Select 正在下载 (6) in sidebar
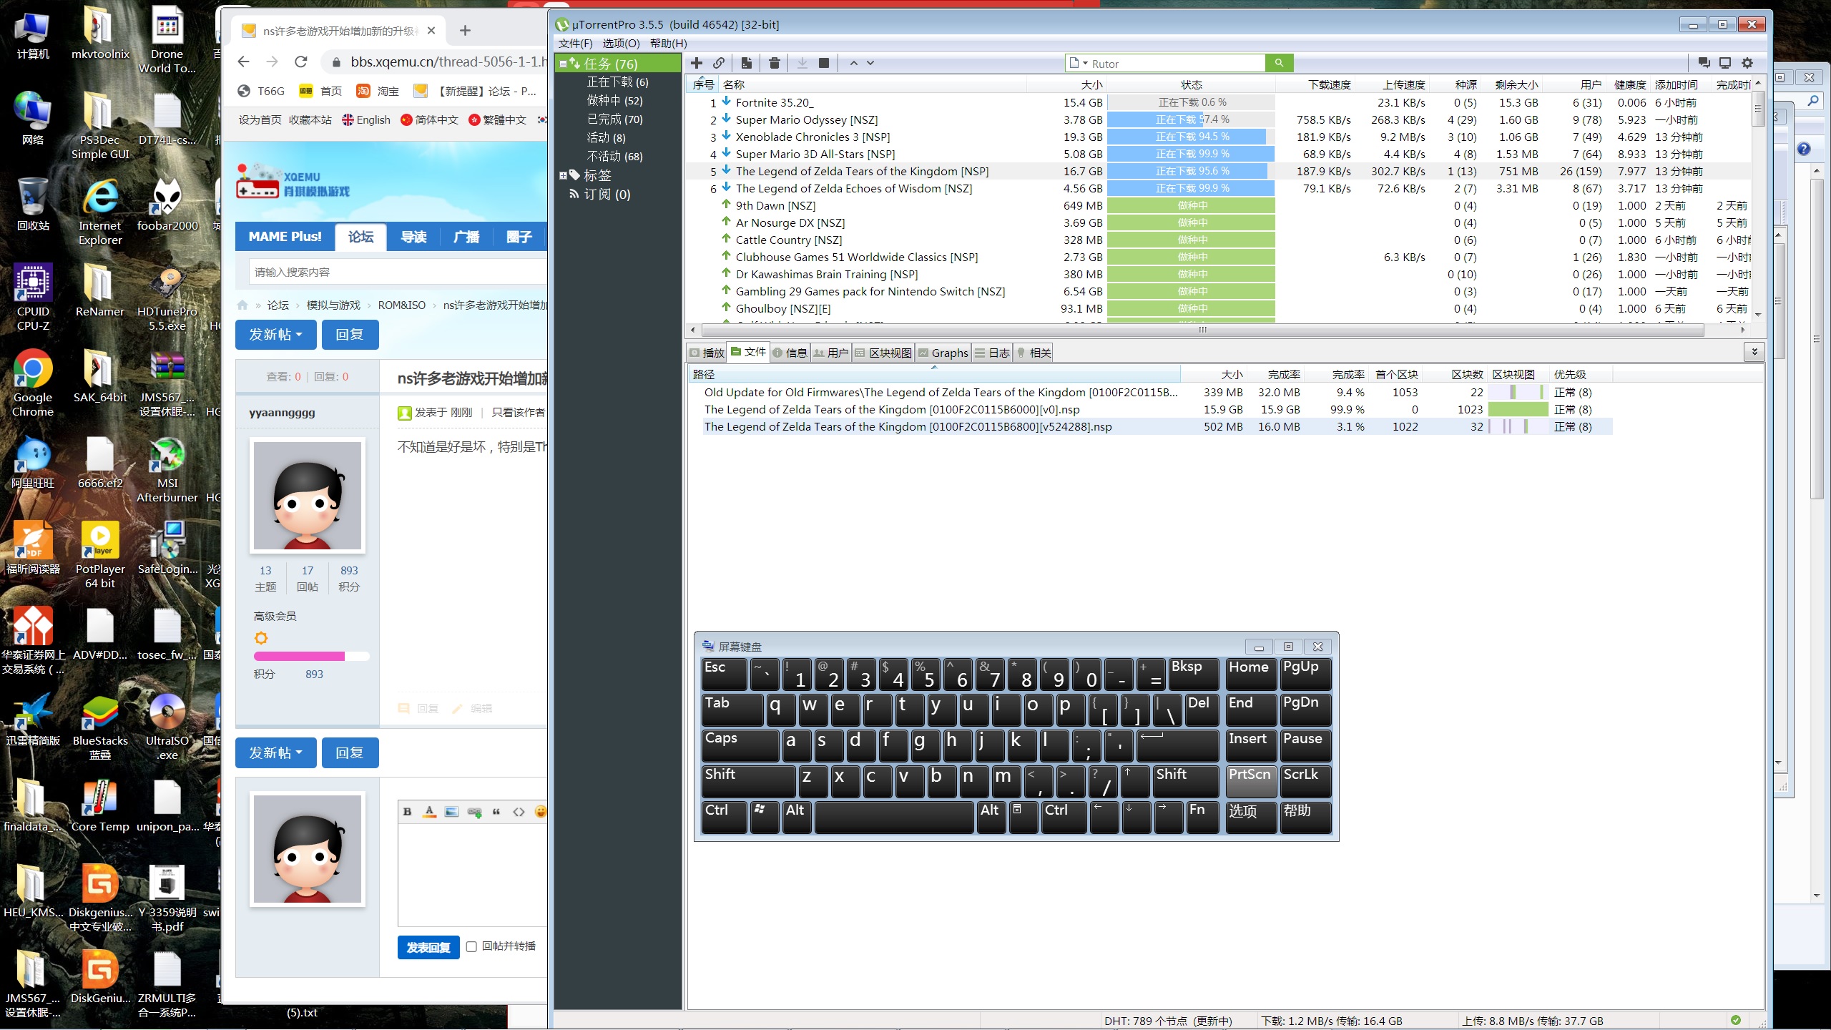Image resolution: width=1831 pixels, height=1030 pixels. [x=617, y=82]
